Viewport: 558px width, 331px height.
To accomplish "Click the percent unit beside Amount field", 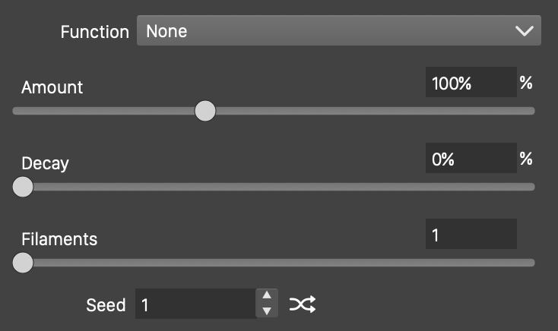I will tap(526, 83).
